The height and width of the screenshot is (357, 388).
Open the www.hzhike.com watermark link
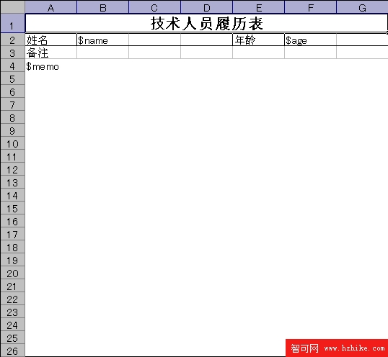(x=354, y=348)
